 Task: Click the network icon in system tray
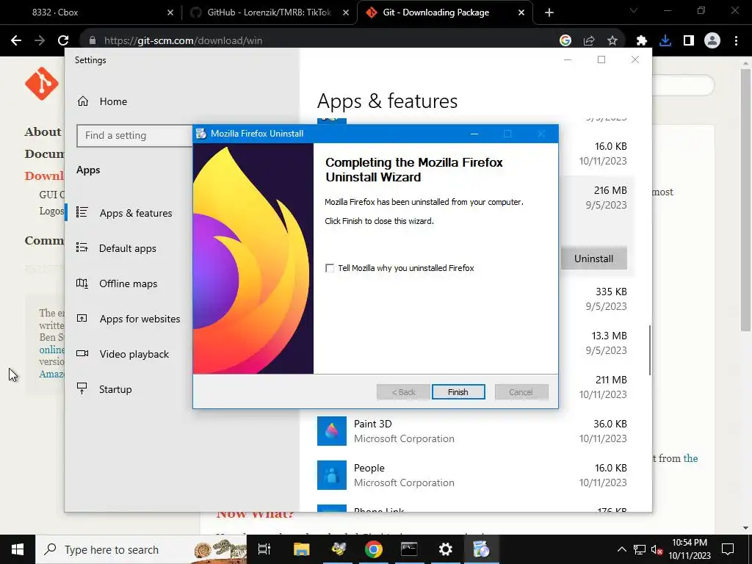point(640,549)
